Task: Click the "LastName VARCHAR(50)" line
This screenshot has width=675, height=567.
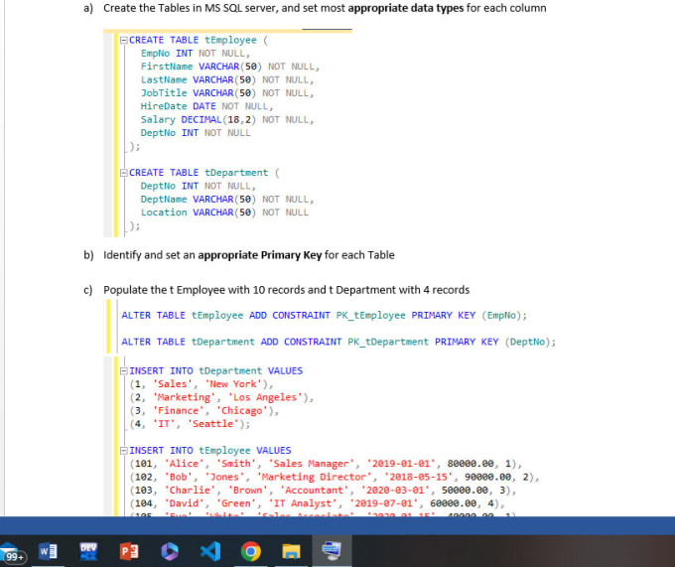Action: pos(227,80)
